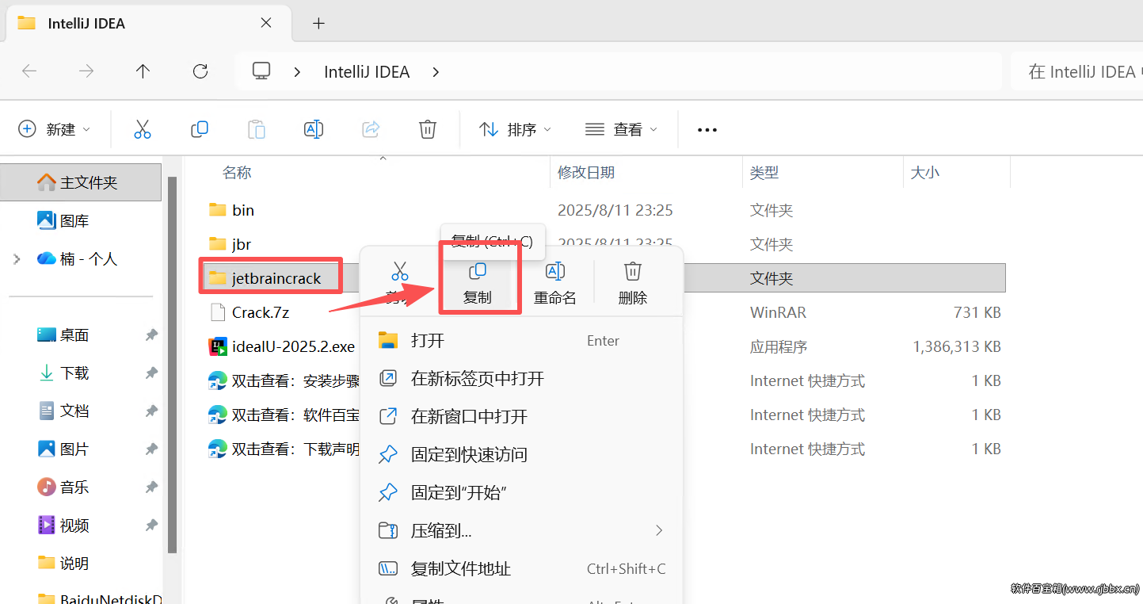
Task: Open the See more (three dots) toolbar menu
Action: point(707,130)
